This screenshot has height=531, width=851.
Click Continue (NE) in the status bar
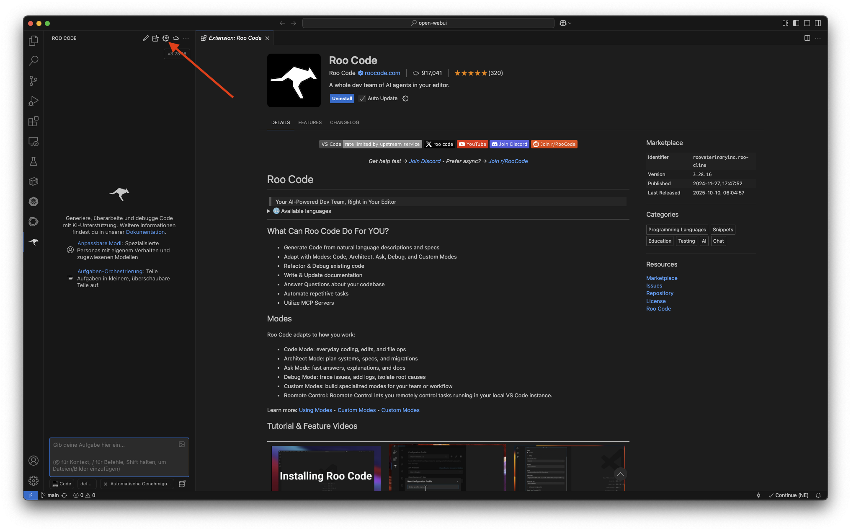789,495
